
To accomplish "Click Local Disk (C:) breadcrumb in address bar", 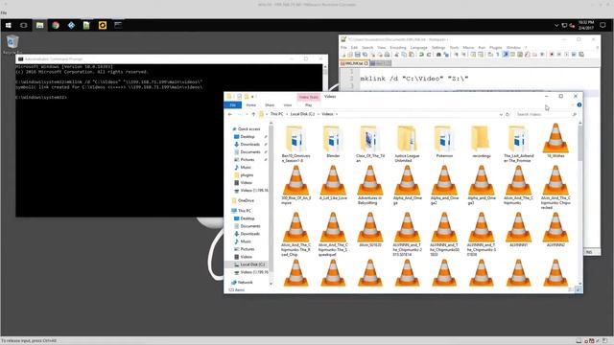I will [x=302, y=114].
